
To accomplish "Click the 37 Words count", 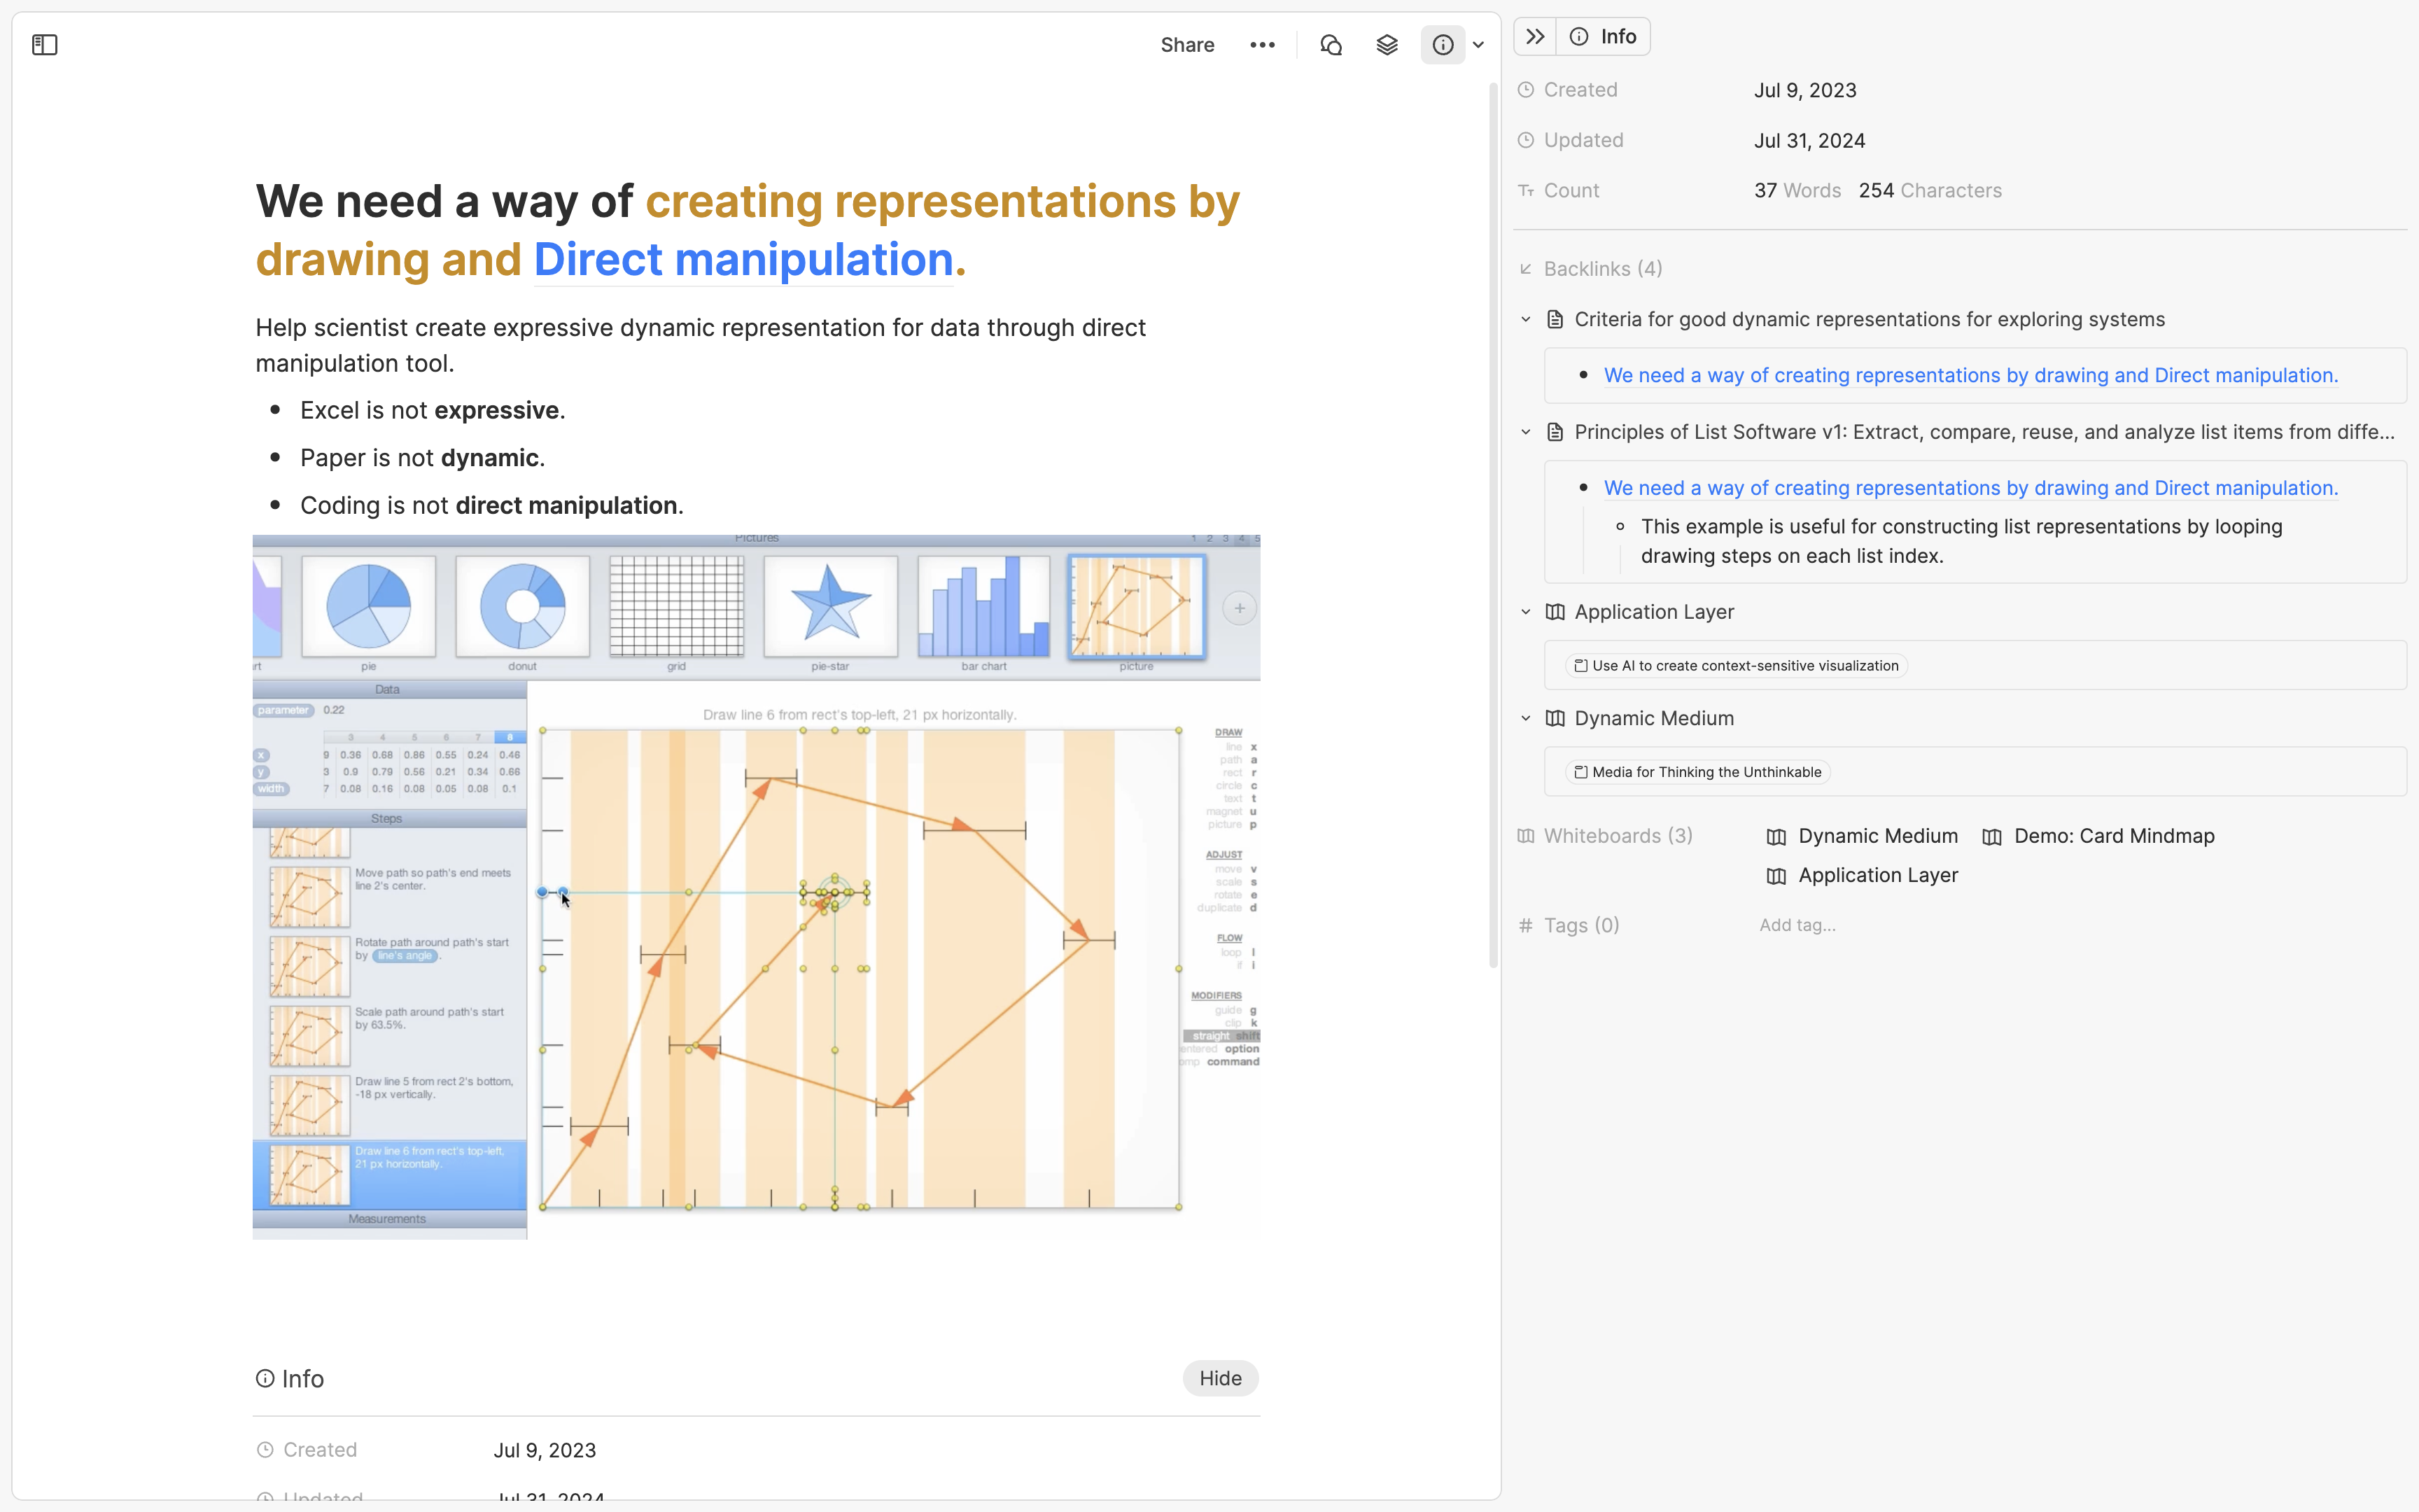I will 1797,191.
